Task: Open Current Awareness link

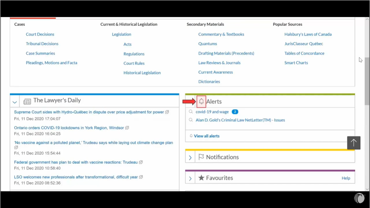Action: (215, 72)
